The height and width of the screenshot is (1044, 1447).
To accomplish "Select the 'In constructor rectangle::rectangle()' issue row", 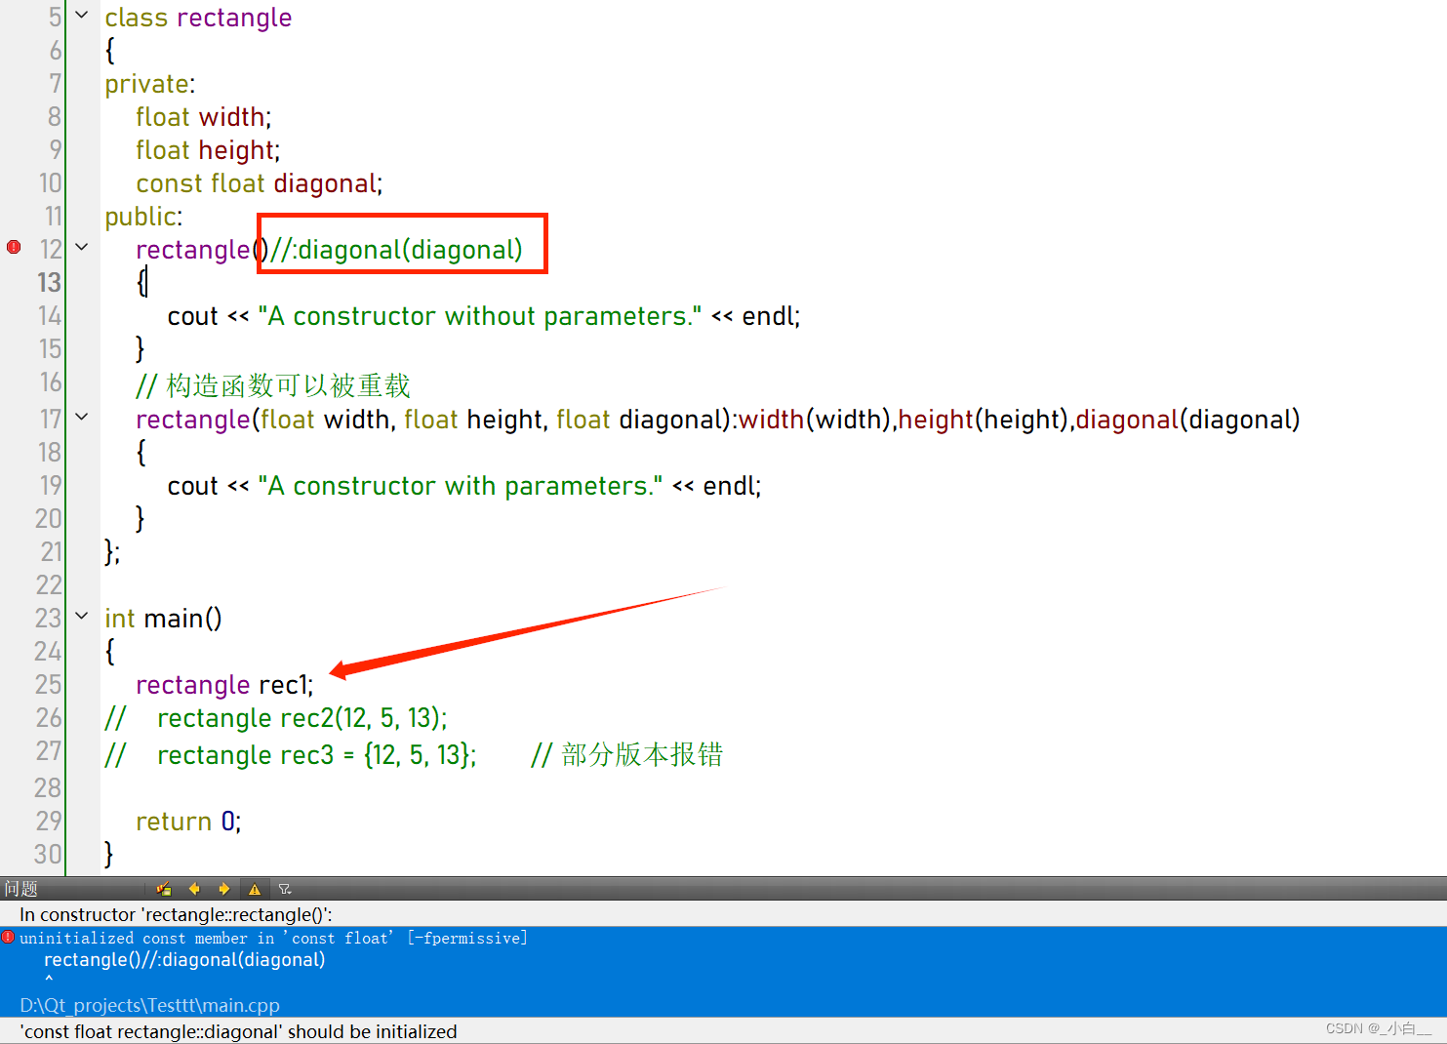I will (723, 914).
